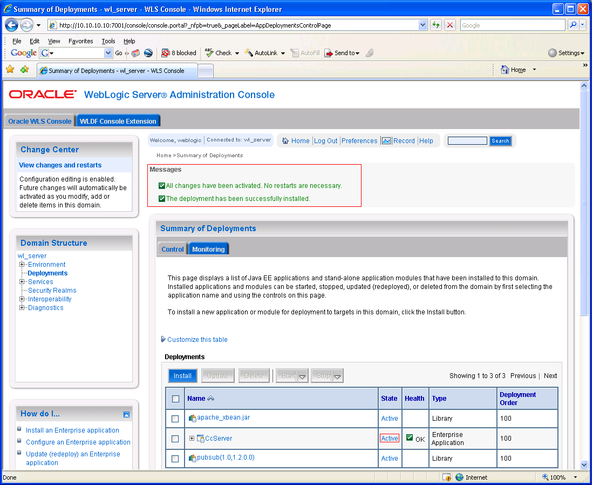Open the new blank browser tab
This screenshot has height=485, width=593.
tap(206, 71)
